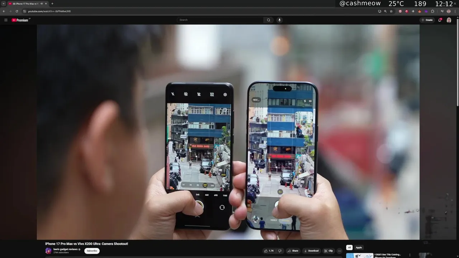
Task: Open the zoom magnifier in address bar
Action: [385, 11]
